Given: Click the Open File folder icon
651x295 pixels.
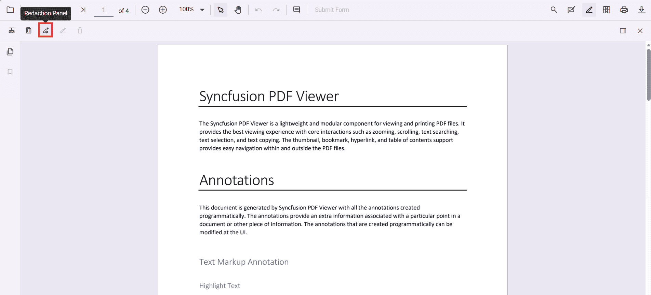Looking at the screenshot, I should (x=10, y=10).
